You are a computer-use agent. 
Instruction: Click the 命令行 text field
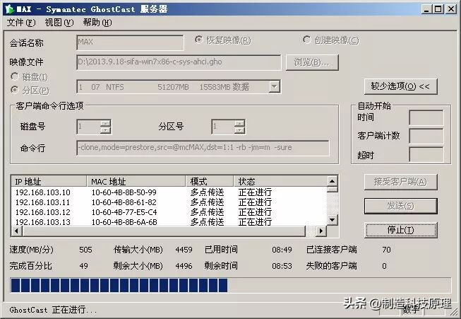click(203, 148)
